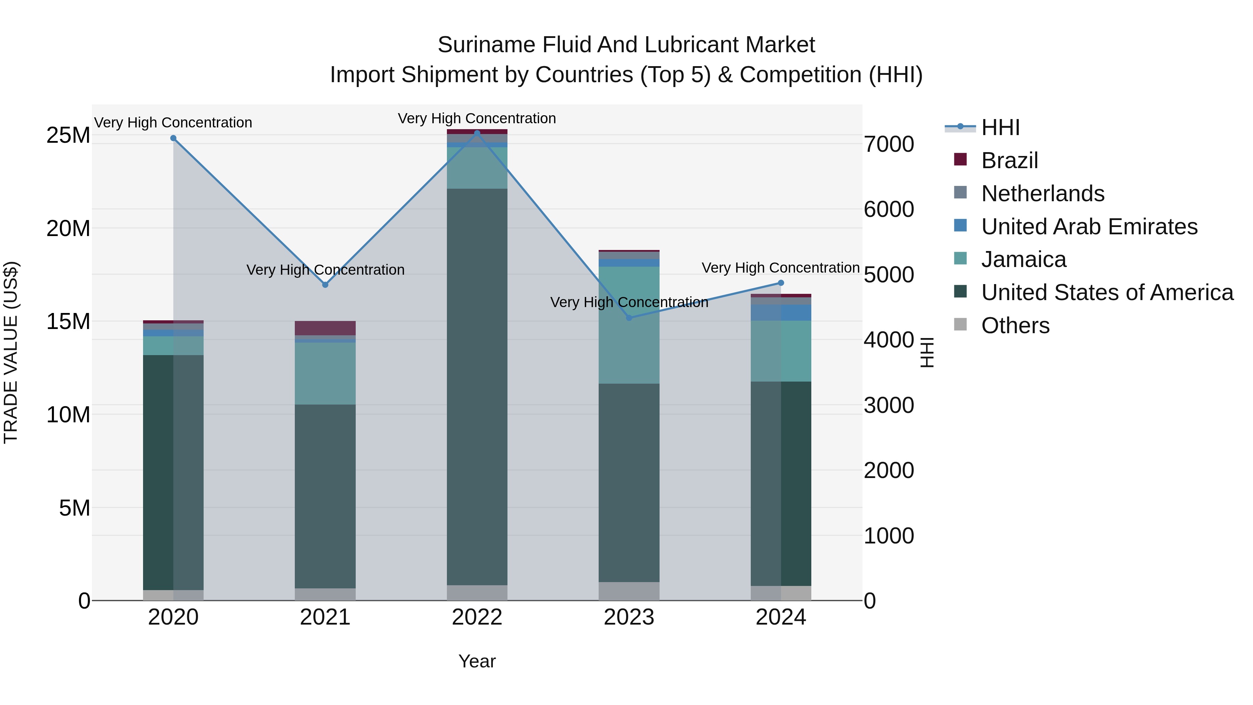1253x705 pixels.
Task: Toggle the United States of America legend label
Action: pyautogui.click(x=1108, y=292)
